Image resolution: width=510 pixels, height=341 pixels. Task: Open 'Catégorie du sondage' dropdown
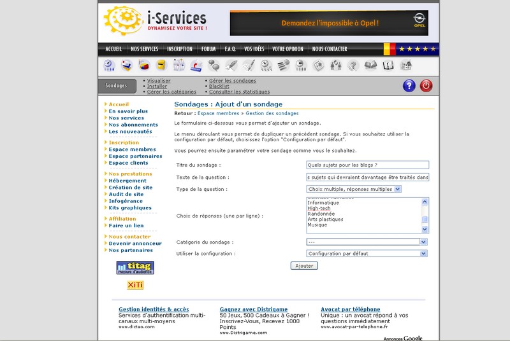pos(367,242)
